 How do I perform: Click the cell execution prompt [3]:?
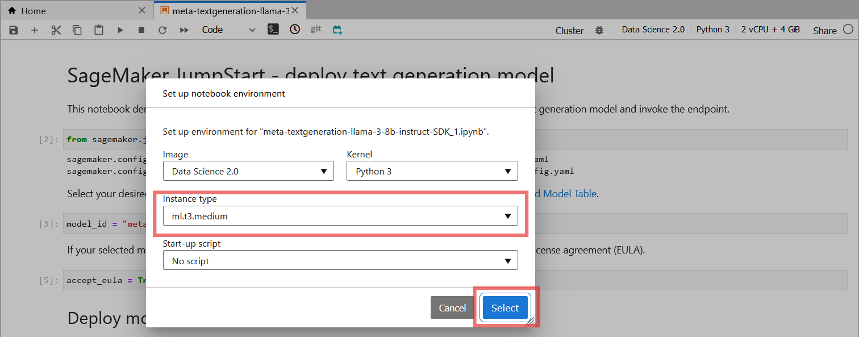(x=49, y=224)
